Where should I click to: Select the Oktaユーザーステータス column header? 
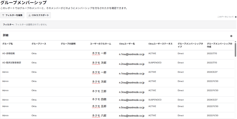[x=160, y=44]
